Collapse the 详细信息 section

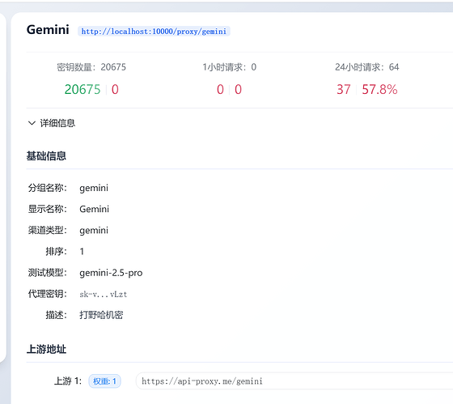coord(52,123)
